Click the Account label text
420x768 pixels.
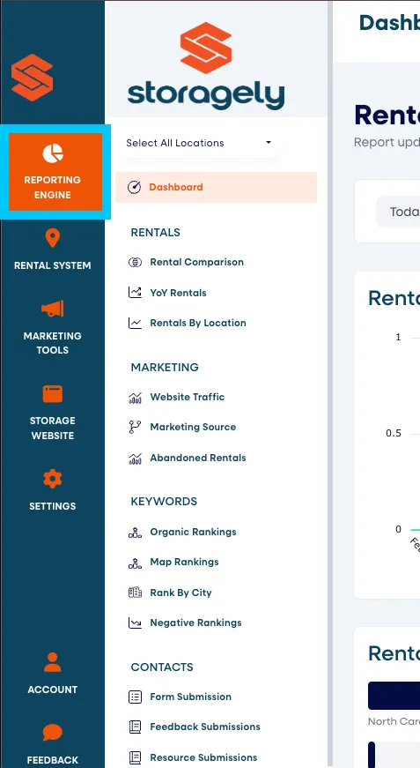(x=52, y=690)
